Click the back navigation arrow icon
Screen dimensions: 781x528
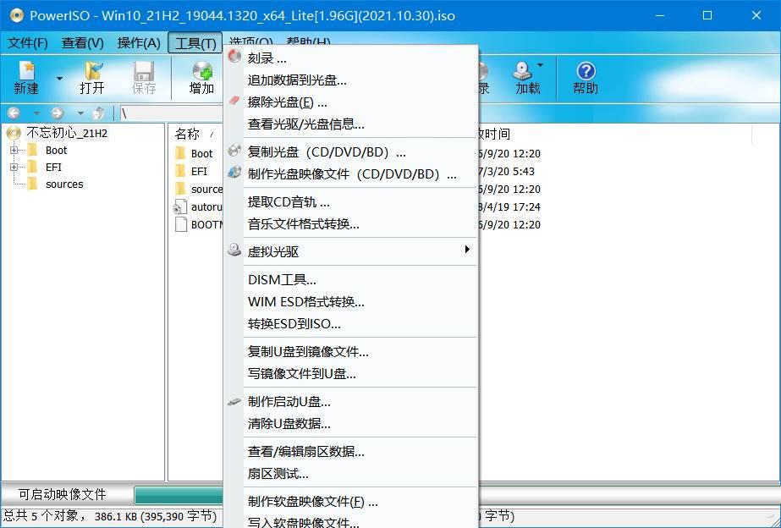14,112
